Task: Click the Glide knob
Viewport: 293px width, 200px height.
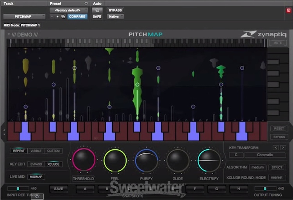Action: click(x=178, y=160)
